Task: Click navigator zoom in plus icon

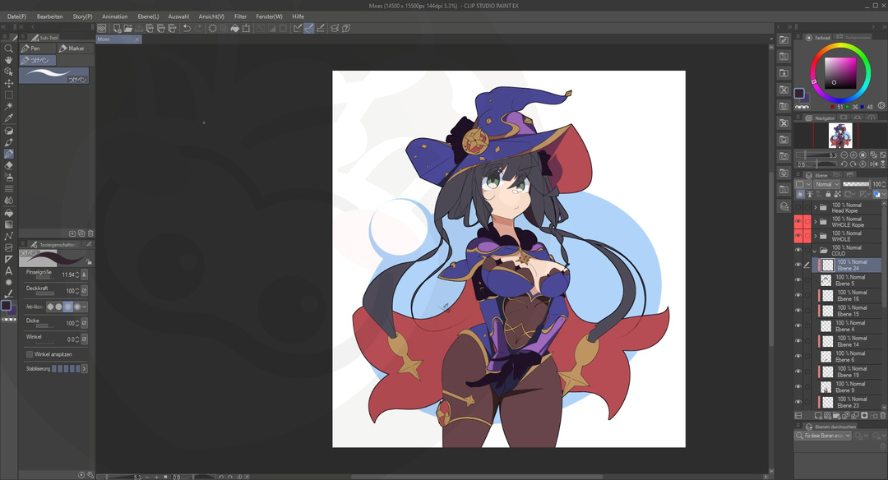Action: pyautogui.click(x=853, y=155)
